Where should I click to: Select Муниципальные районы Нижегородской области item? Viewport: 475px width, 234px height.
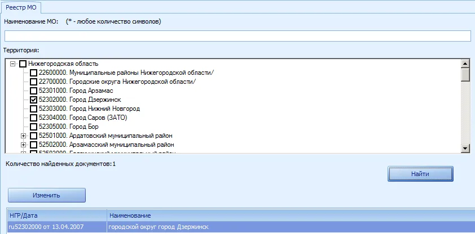pos(126,73)
